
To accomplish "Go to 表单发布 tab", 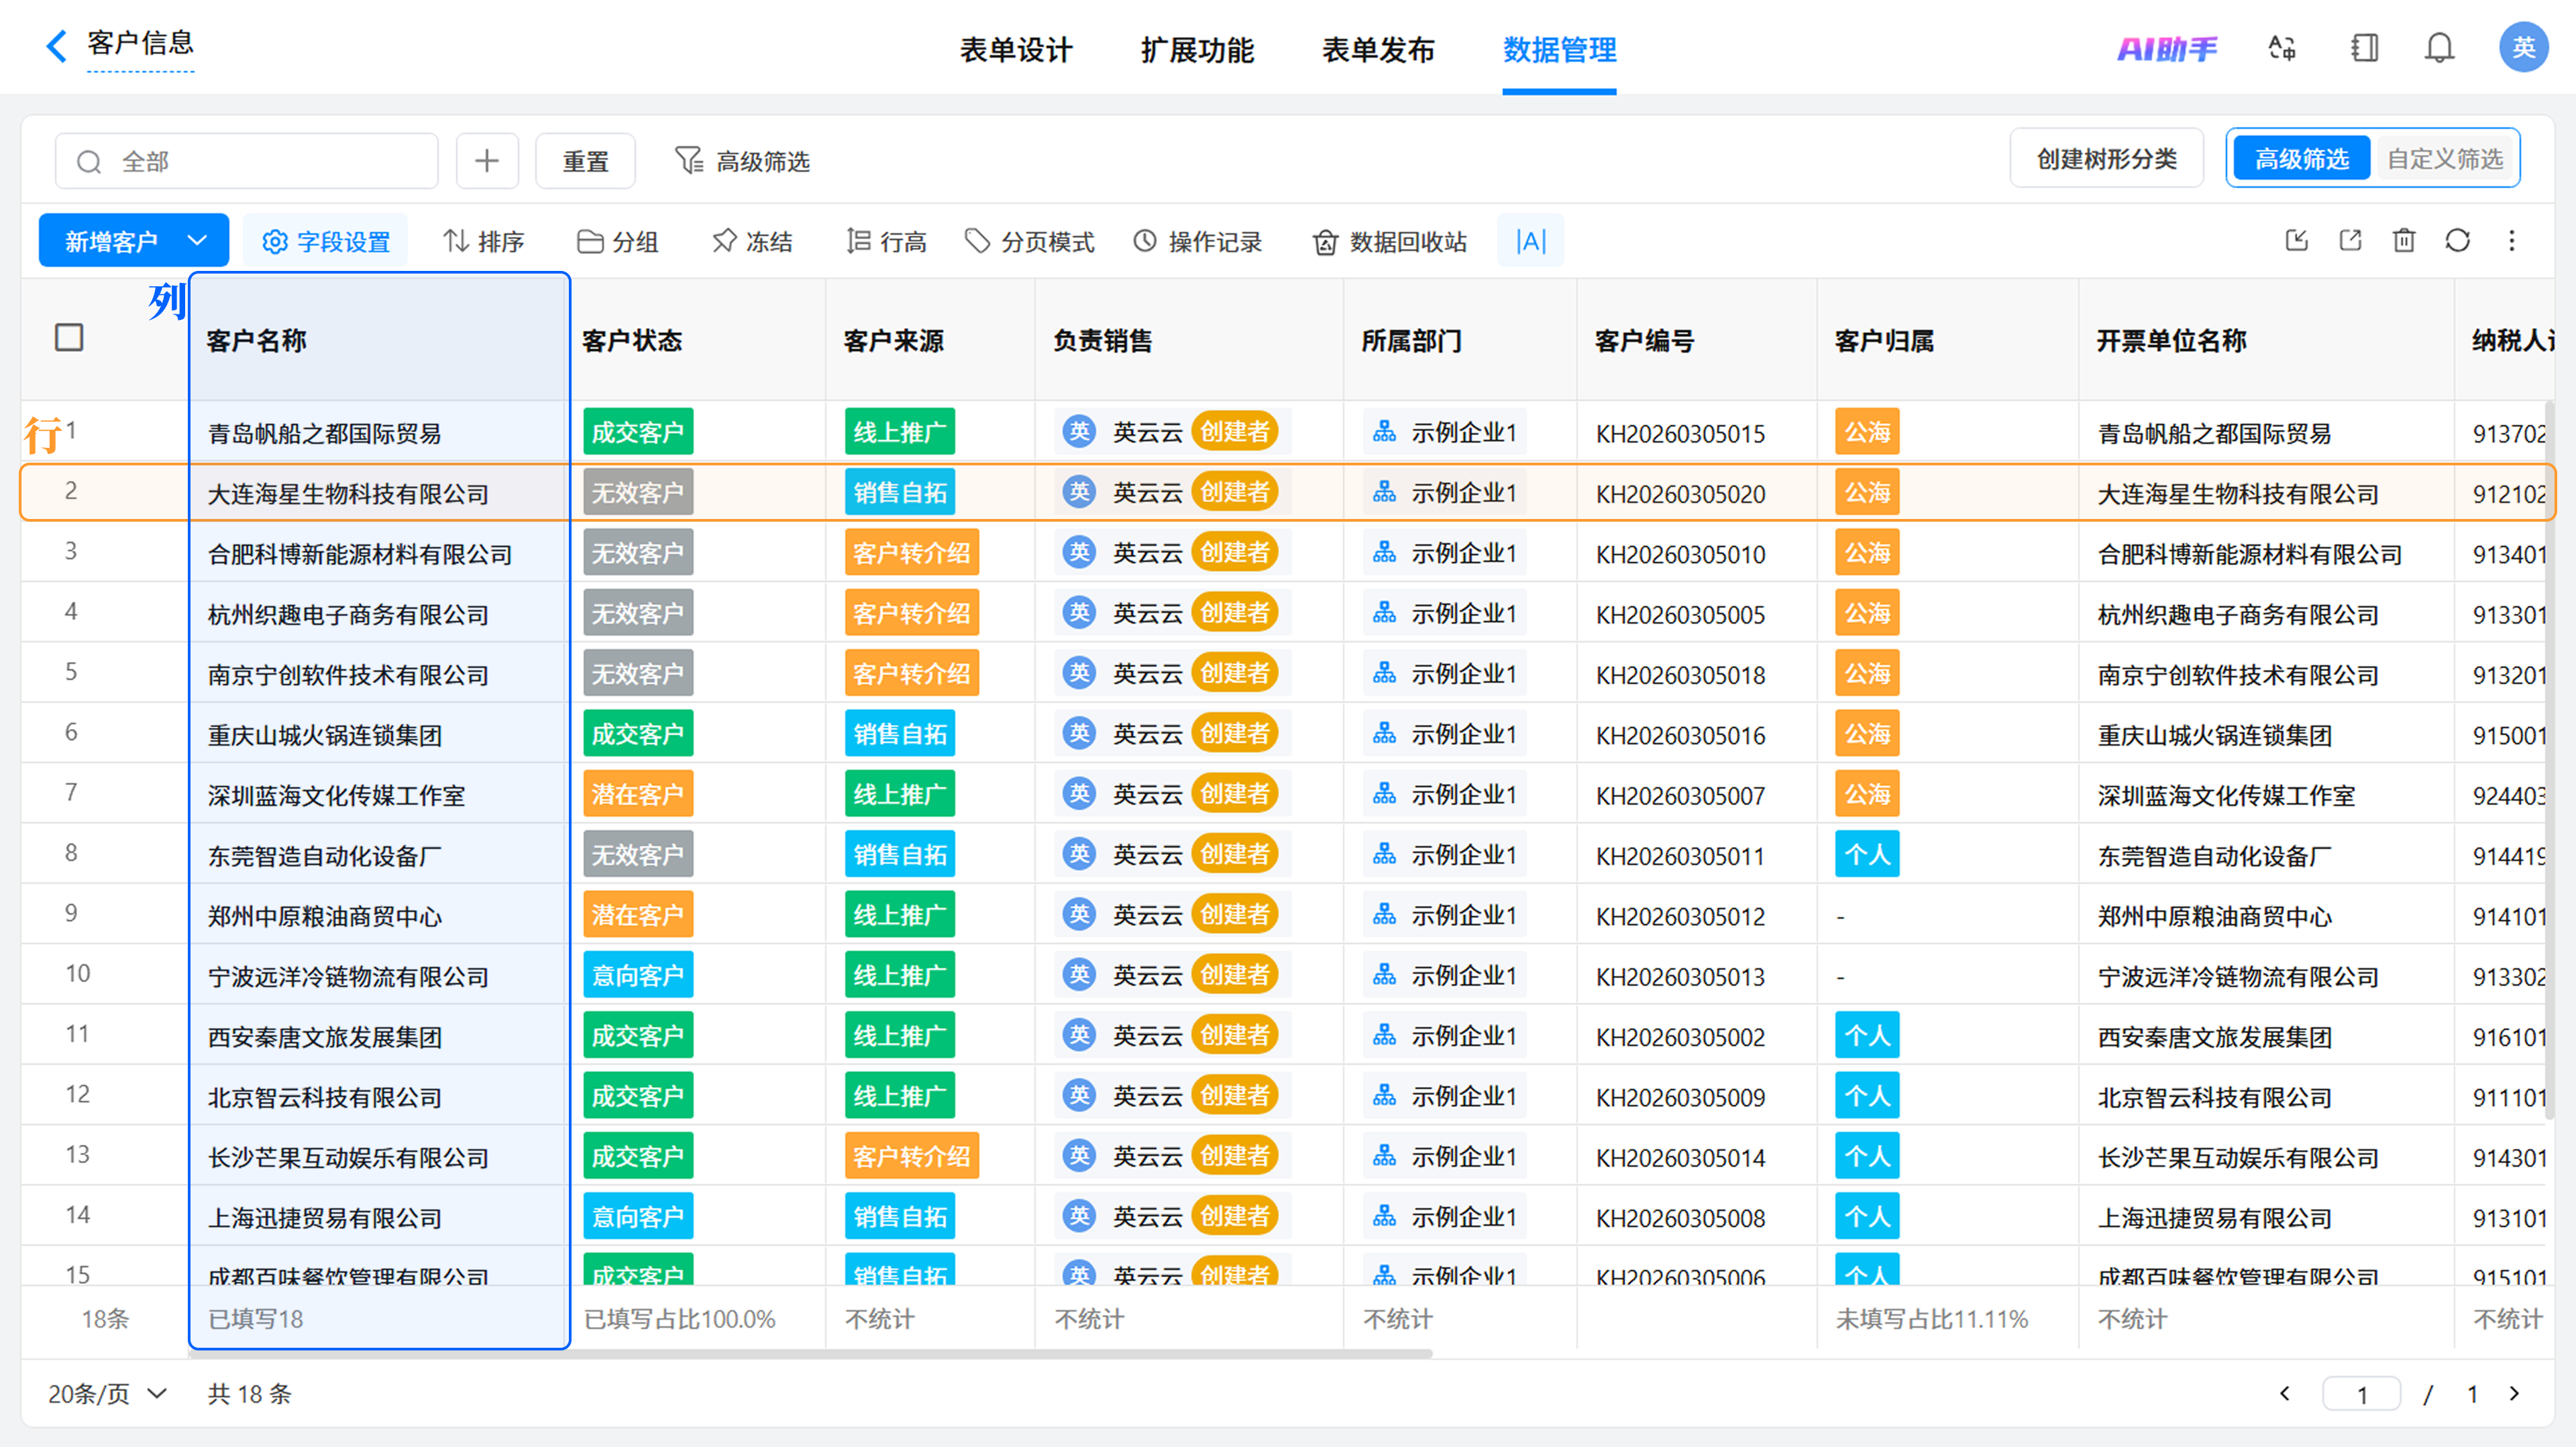I will click(1378, 49).
